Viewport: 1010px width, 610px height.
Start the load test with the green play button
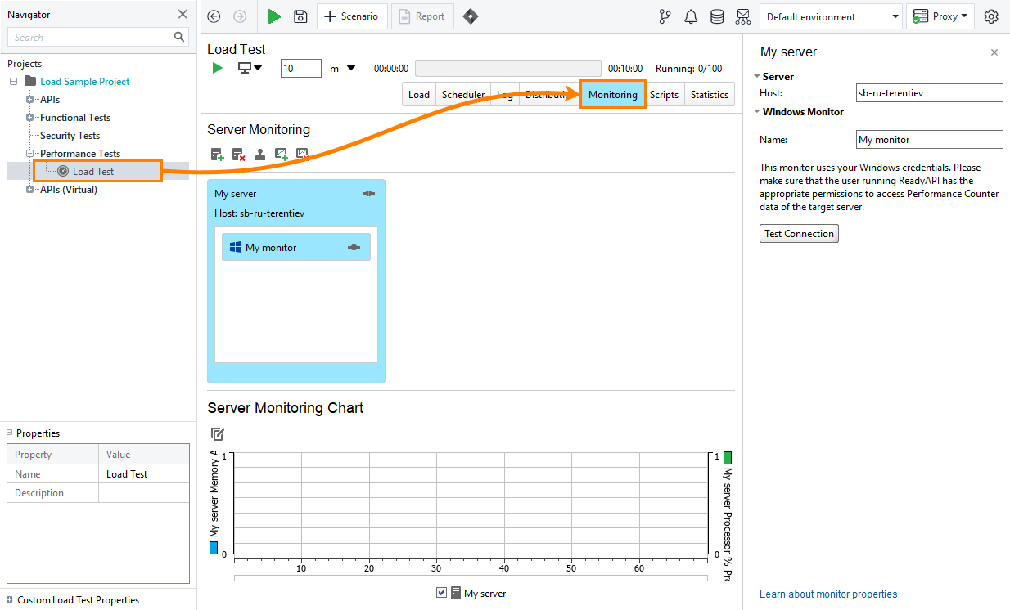[217, 68]
